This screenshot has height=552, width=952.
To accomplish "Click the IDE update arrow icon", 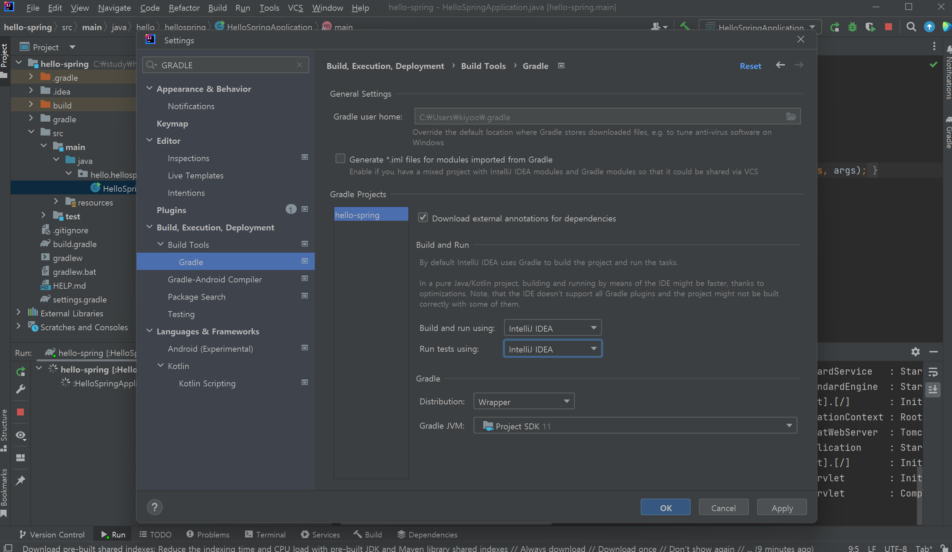I will point(929,27).
